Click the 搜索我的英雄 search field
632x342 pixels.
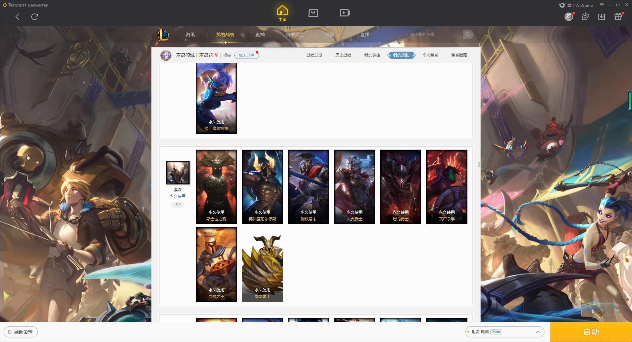pyautogui.click(x=435, y=35)
